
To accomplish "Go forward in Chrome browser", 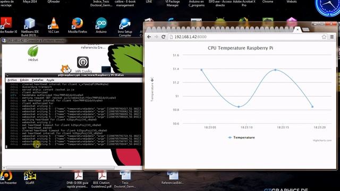I will point(156,37).
